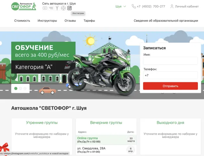Screen dimensions: 204x156
Task: Focus the Имя input field
Action: pyautogui.click(x=170, y=60)
